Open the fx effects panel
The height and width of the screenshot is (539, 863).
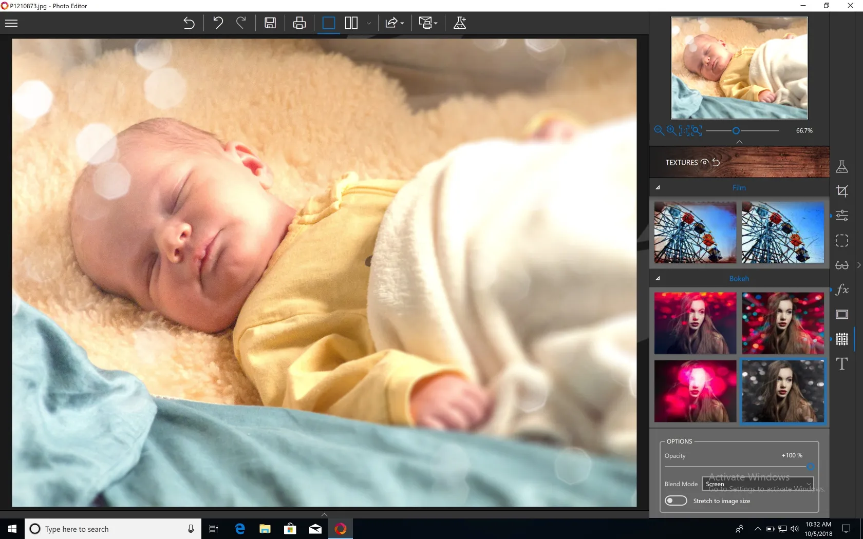[x=842, y=290]
